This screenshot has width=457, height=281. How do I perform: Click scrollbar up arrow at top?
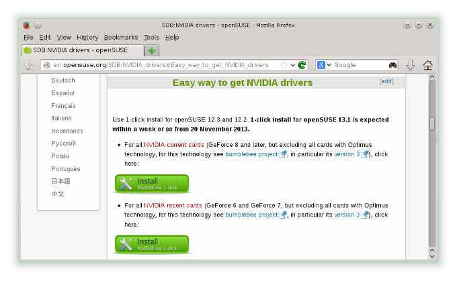tap(432, 77)
